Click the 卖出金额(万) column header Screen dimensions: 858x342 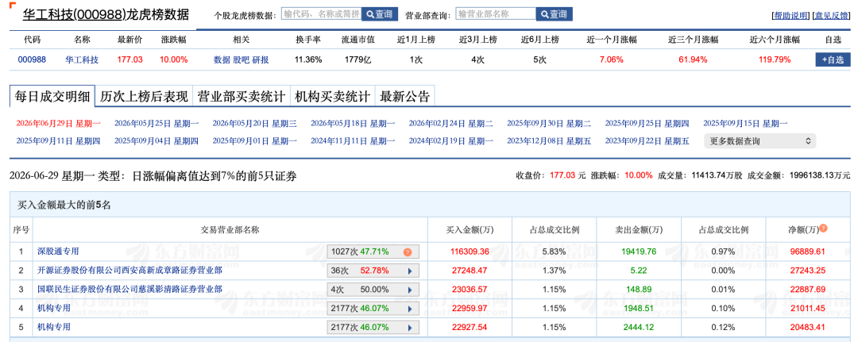[x=639, y=230]
